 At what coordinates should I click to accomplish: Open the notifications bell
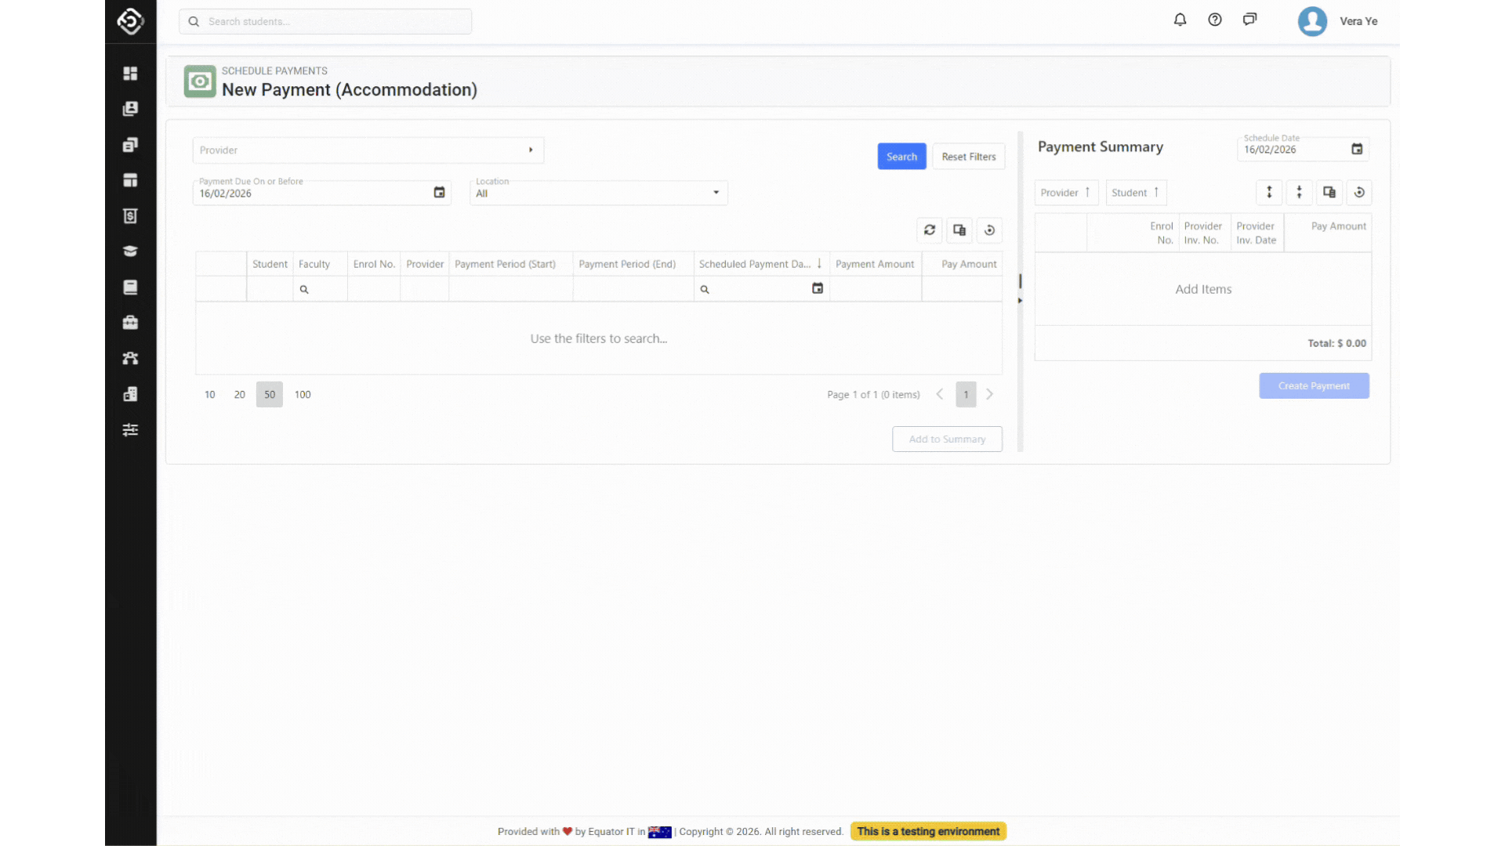click(1180, 20)
